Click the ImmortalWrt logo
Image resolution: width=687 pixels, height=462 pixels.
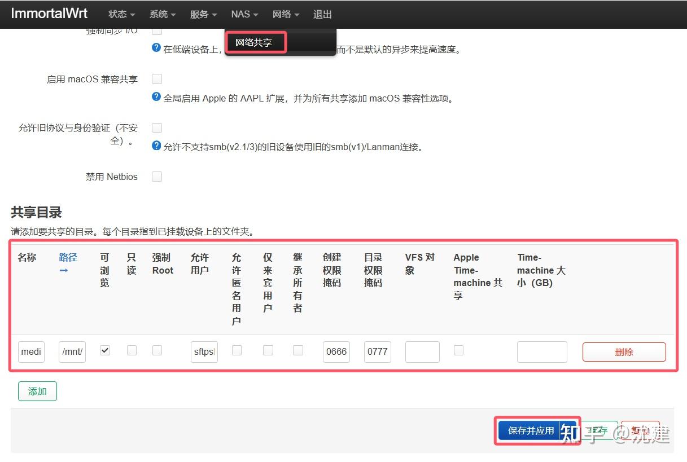click(x=49, y=14)
